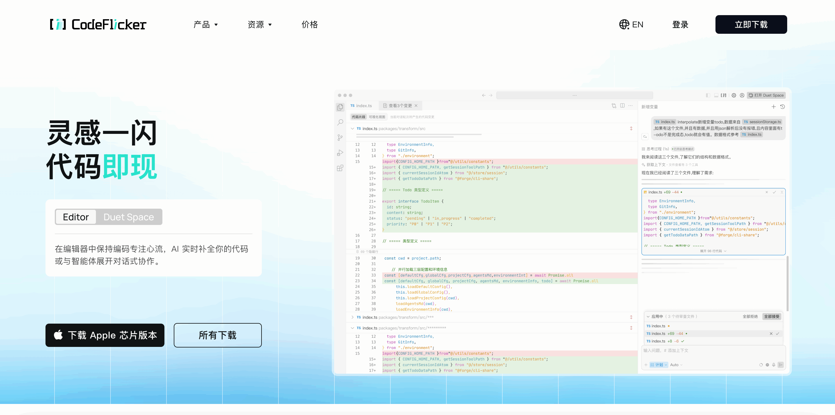Open the account profile icon

742,95
